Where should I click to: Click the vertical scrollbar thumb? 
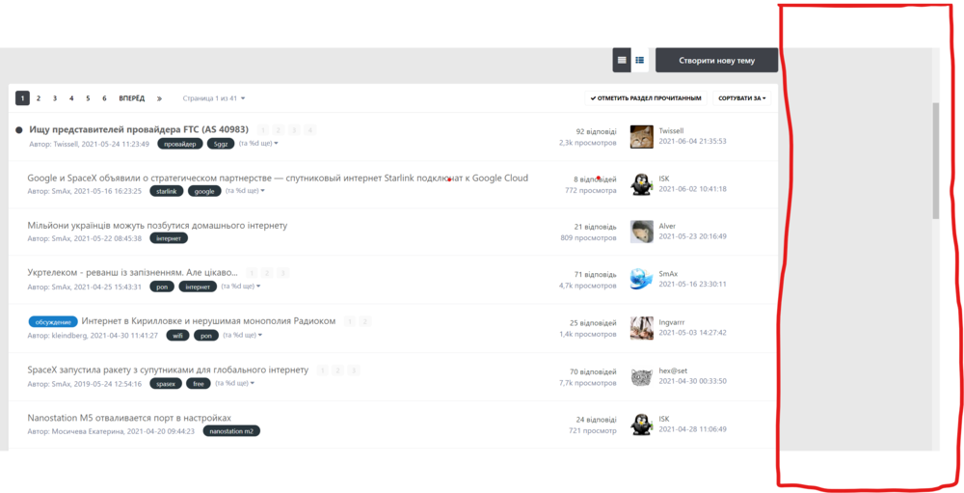tap(935, 161)
